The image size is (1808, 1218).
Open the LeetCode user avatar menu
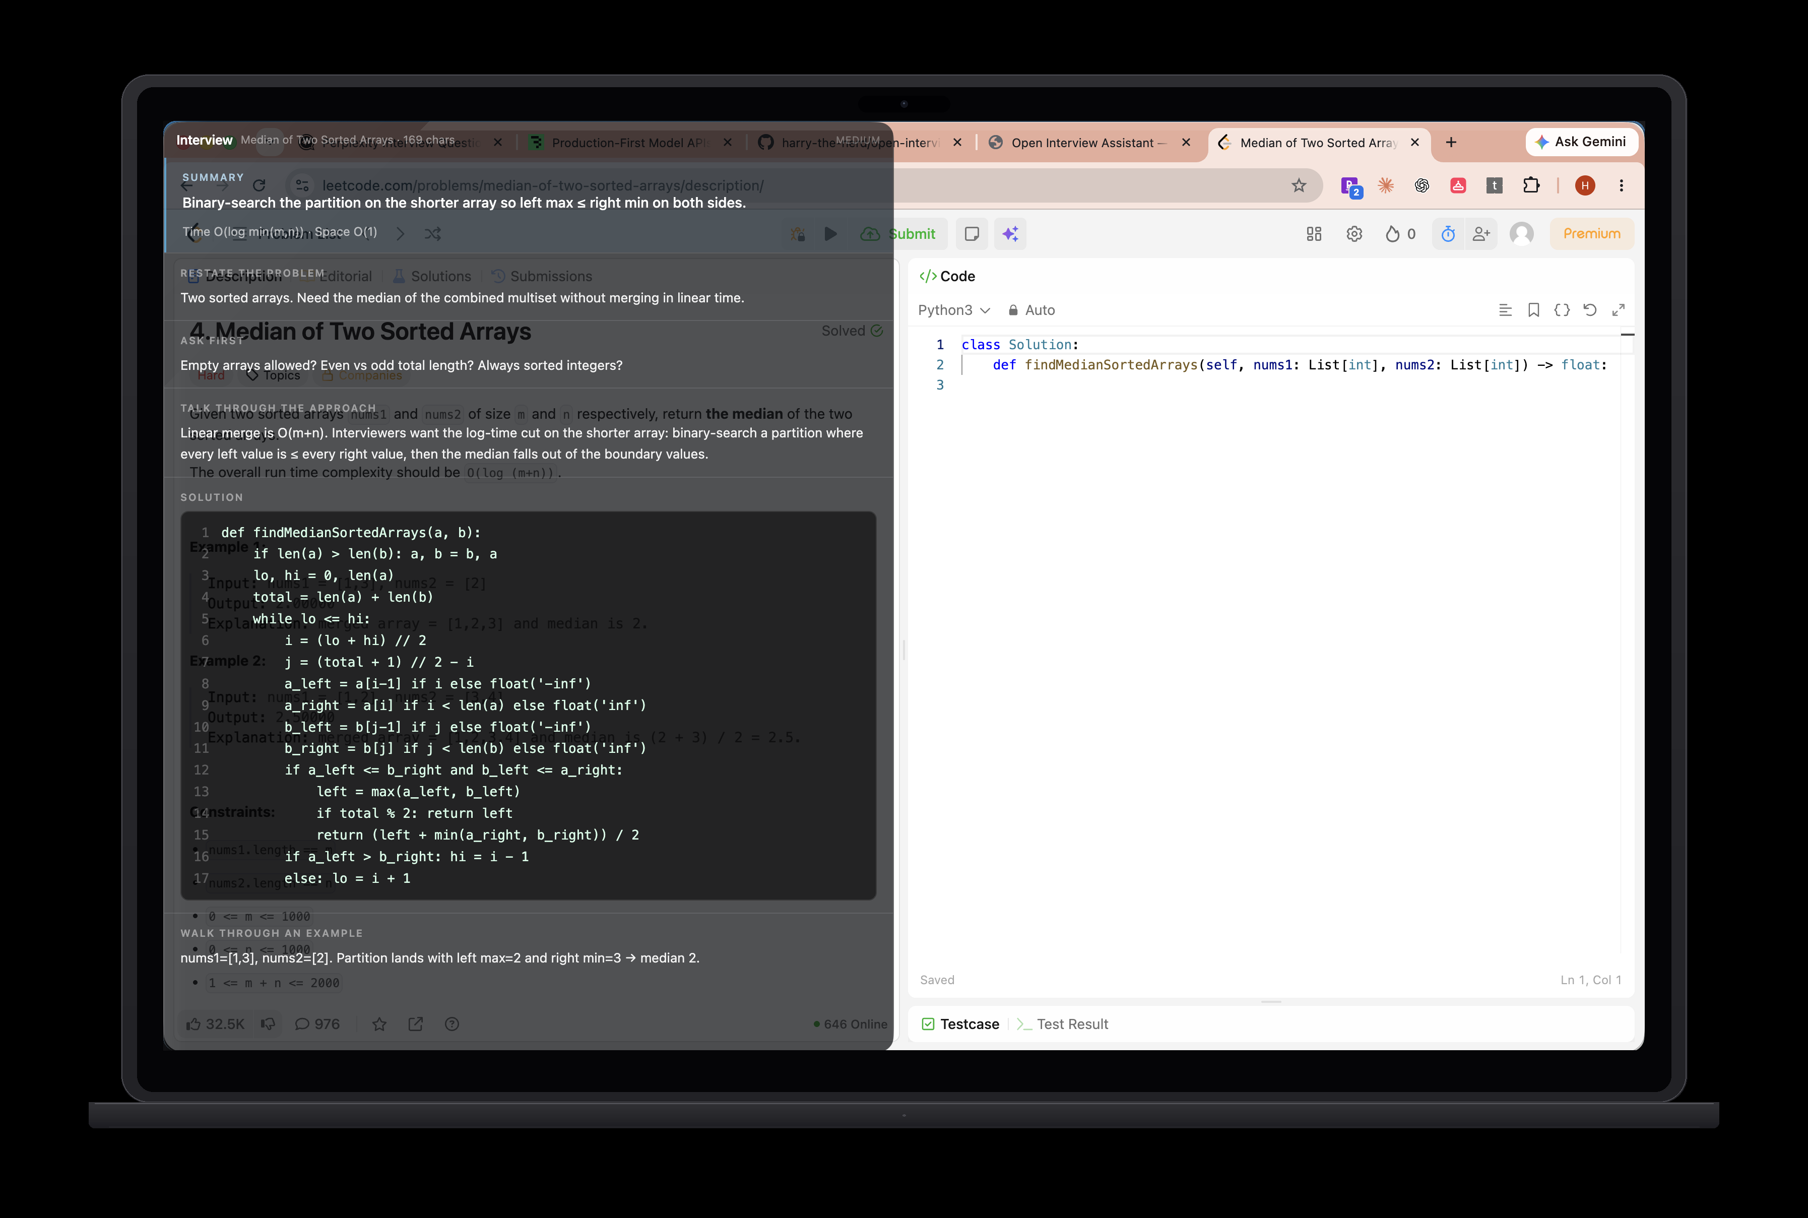pyautogui.click(x=1521, y=234)
